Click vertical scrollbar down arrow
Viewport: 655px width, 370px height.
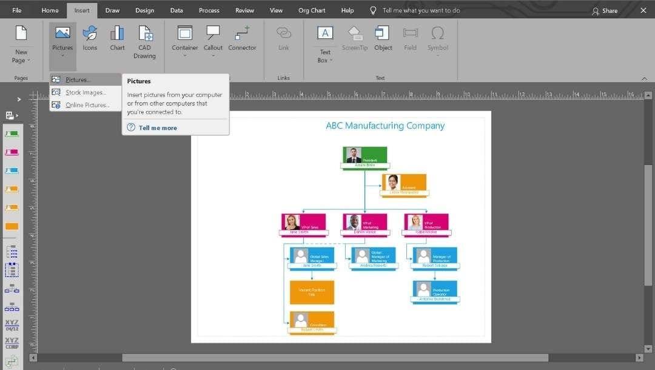click(648, 349)
